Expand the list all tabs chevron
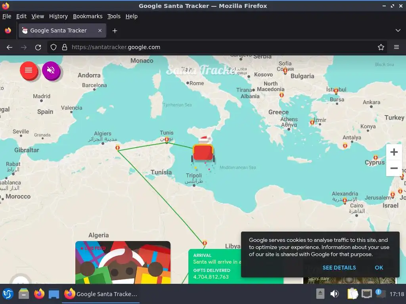This screenshot has height=304, width=406. [398, 30]
